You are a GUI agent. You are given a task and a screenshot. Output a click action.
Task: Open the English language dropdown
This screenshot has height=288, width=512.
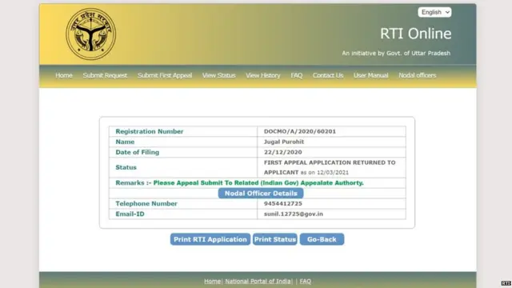(x=434, y=12)
